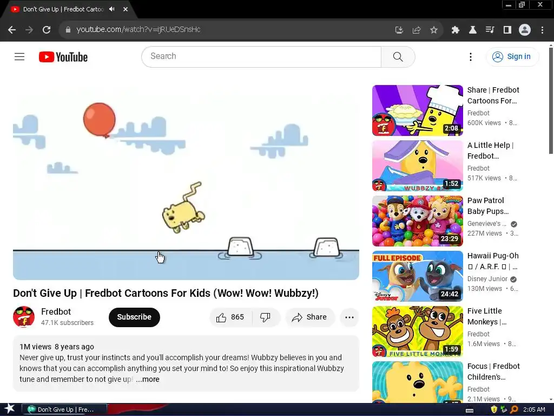Screen dimensions: 554x416
Task: Open Focus Fredbot Children's video thumbnail
Action: [417, 382]
